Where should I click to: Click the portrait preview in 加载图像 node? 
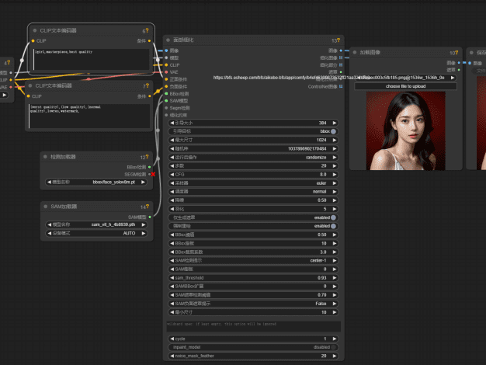405,130
